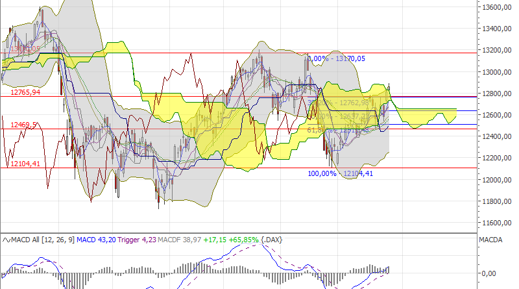Select the red '12104,41' line label on the left

(25, 164)
